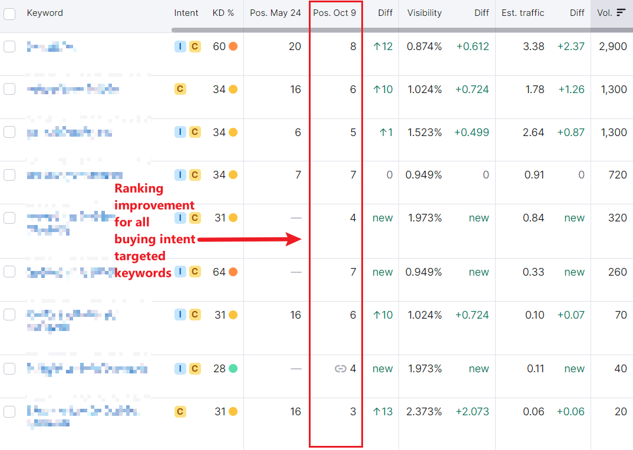Click the est. traffic value 3.38

(534, 47)
